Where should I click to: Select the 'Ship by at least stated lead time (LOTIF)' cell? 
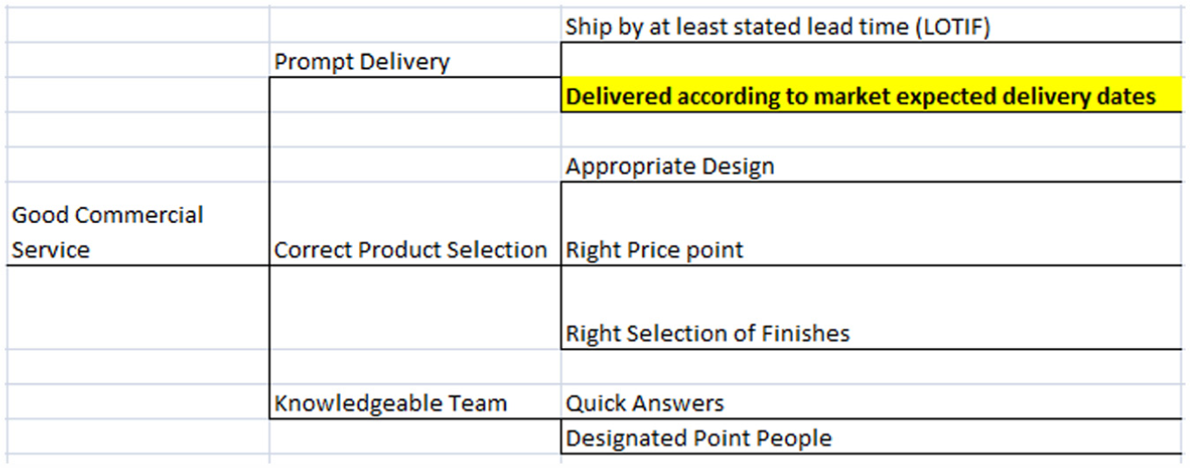click(871, 25)
